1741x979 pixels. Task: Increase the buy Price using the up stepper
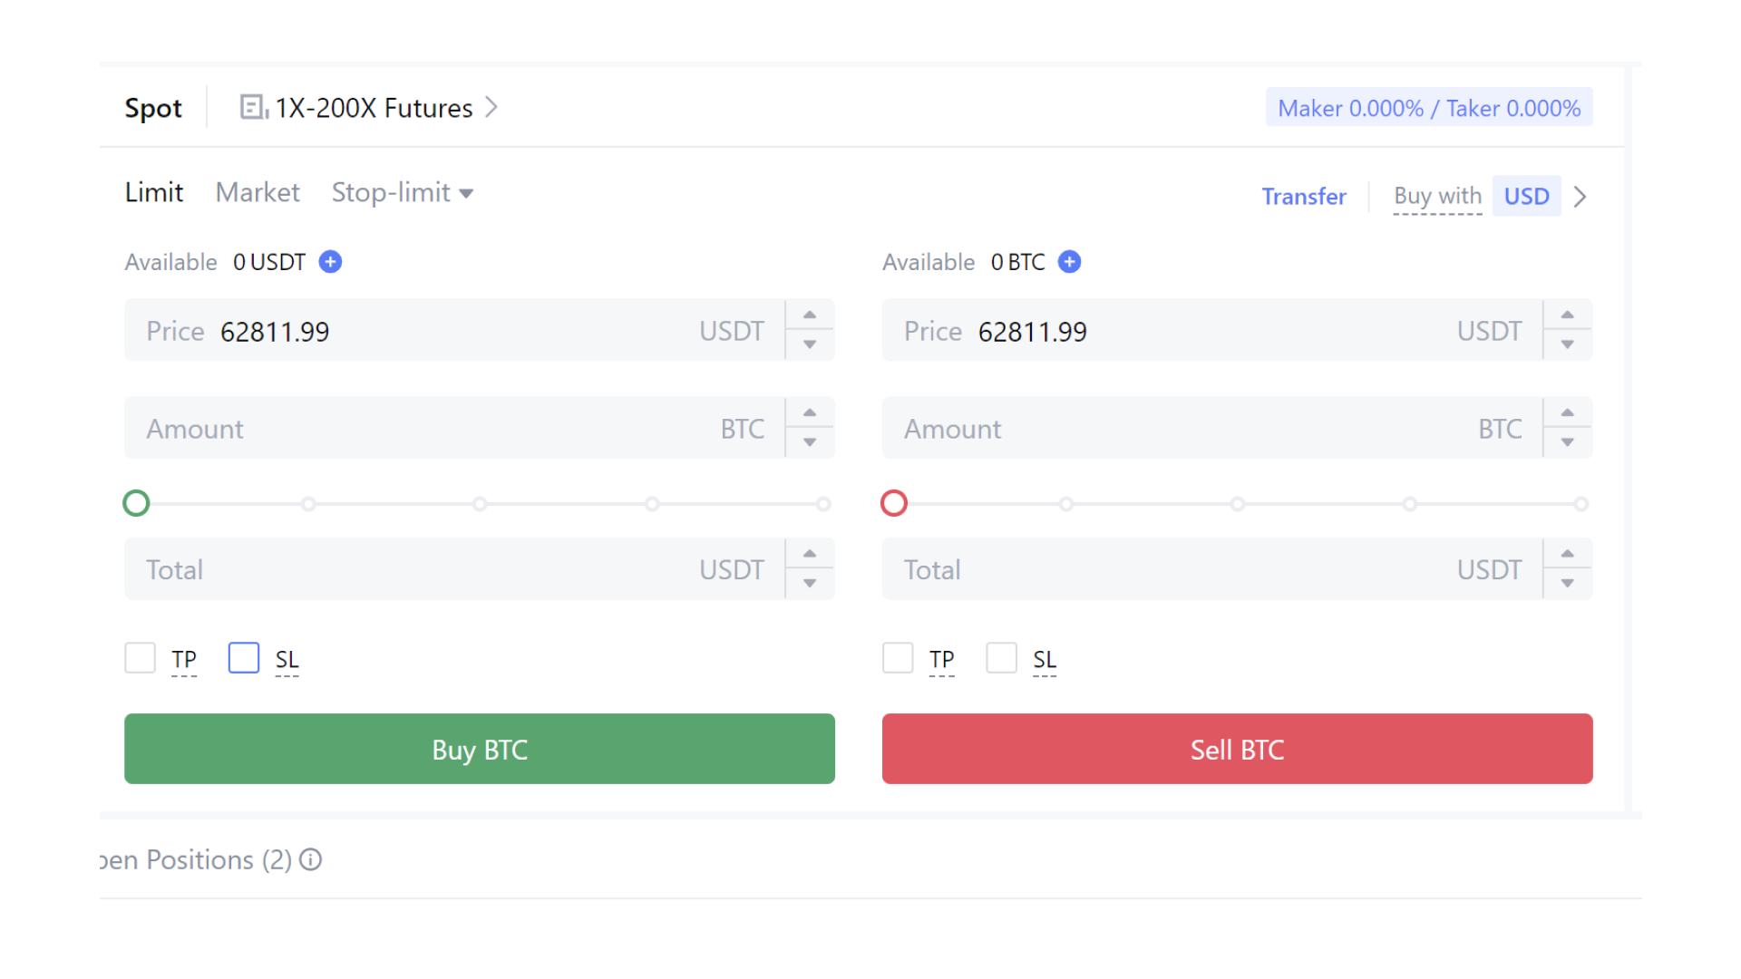(x=808, y=315)
